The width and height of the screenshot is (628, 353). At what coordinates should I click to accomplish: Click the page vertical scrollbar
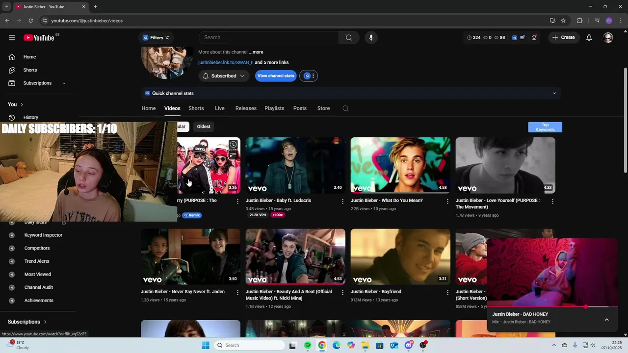click(625, 120)
